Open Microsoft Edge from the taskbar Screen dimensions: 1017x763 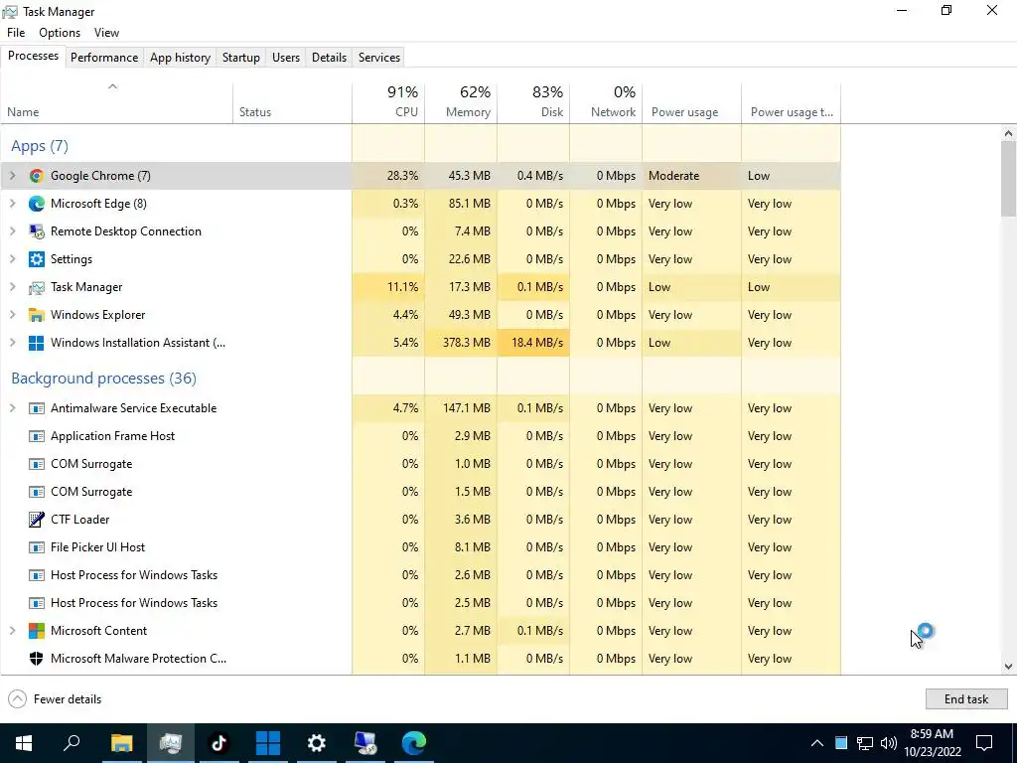point(414,743)
